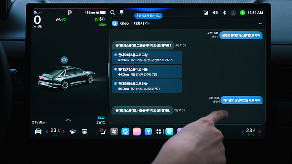The height and width of the screenshot is (164, 292).
Task: Open the navigation arrow app
Action: click(148, 131)
